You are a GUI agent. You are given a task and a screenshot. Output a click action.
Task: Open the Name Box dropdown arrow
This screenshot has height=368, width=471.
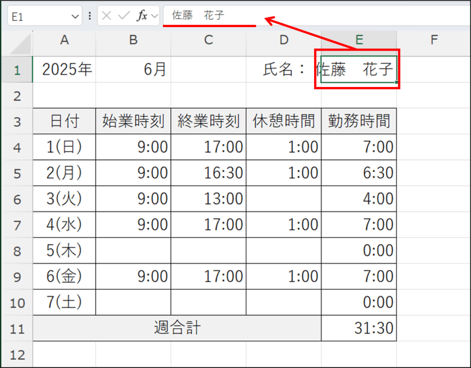75,17
